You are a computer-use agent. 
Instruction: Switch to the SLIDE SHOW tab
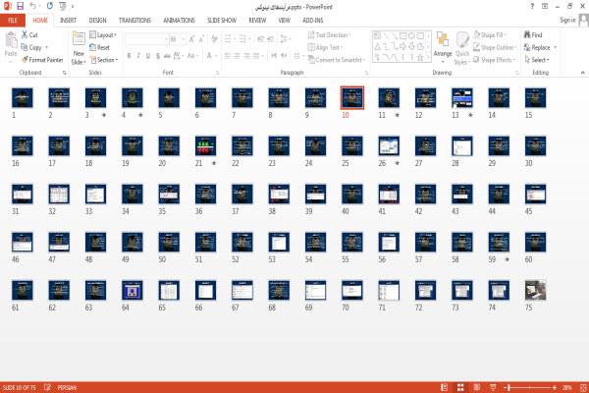tap(222, 21)
